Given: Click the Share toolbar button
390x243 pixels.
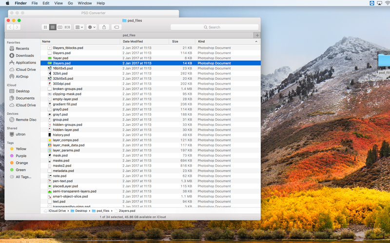Looking at the screenshot, I should coord(104,27).
